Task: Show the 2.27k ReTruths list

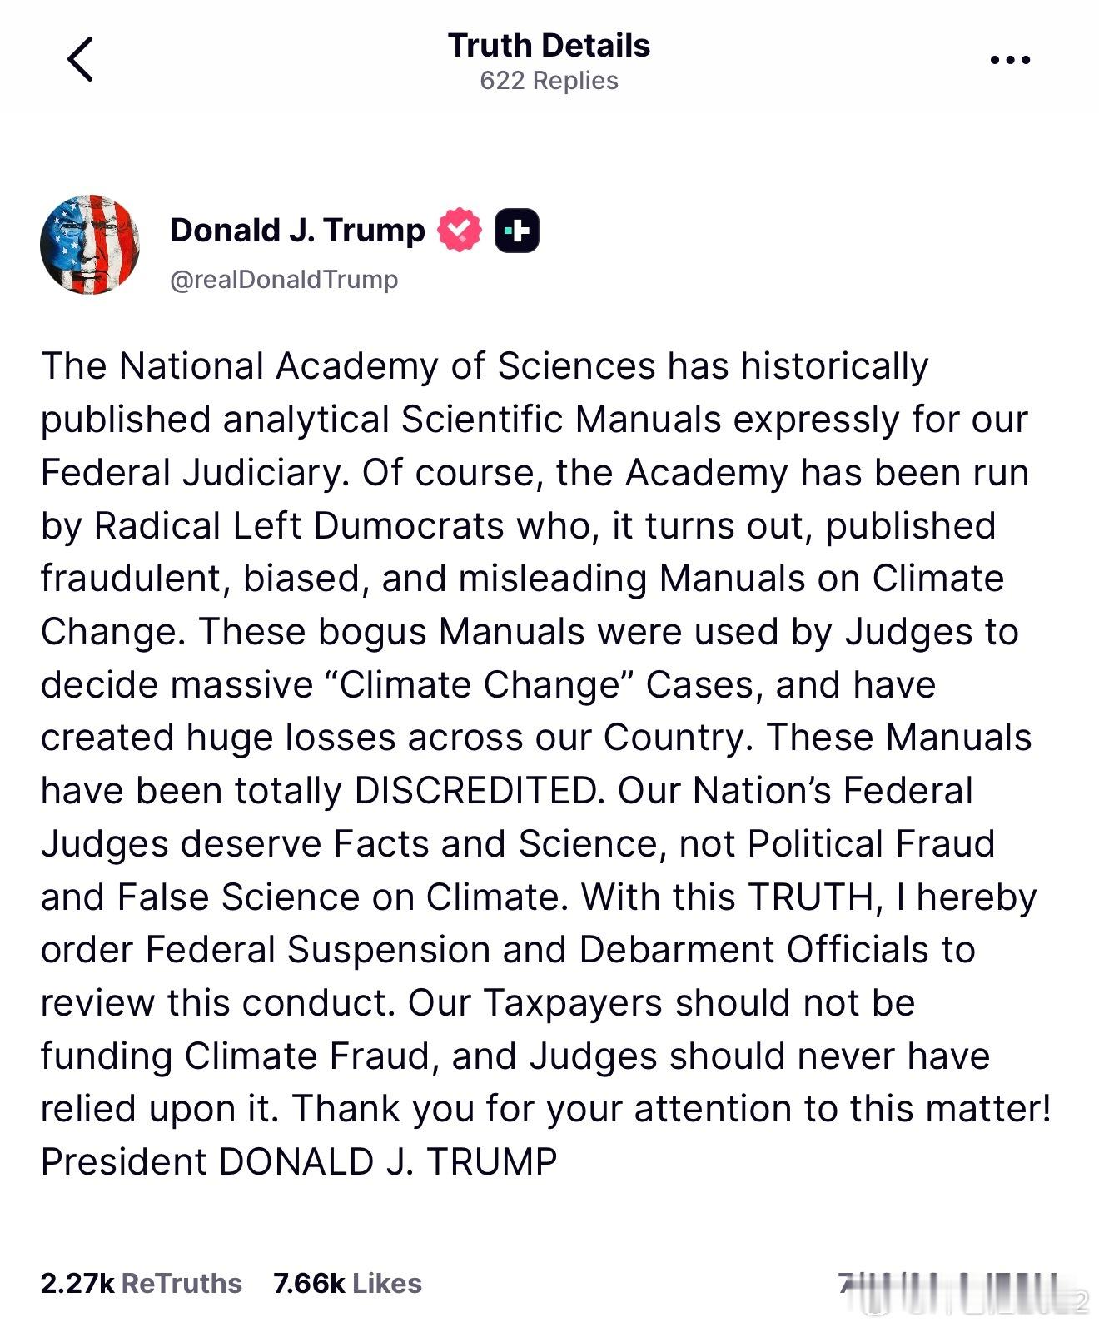Action: click(x=141, y=1283)
